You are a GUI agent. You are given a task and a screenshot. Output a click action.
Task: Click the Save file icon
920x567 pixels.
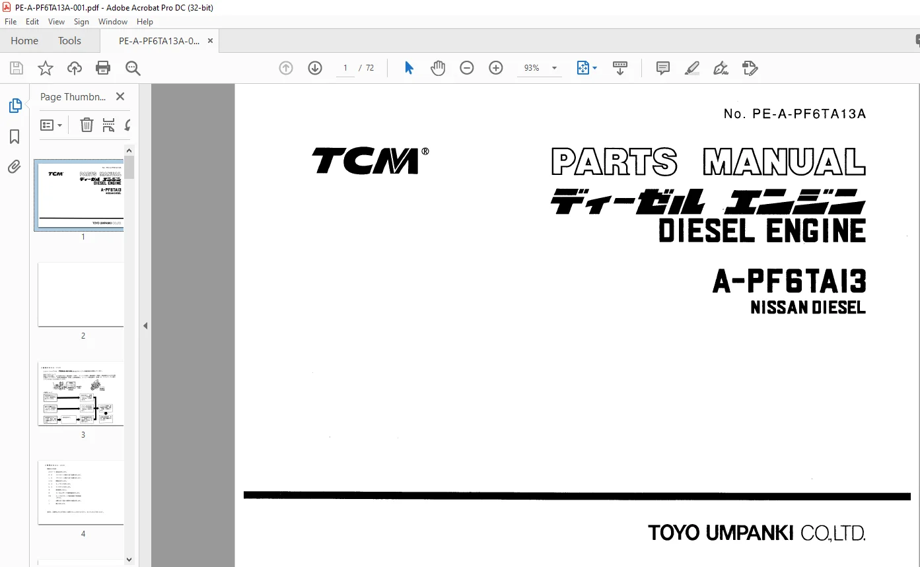17,68
